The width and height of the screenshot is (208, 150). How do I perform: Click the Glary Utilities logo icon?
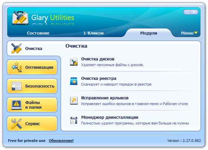20,18
